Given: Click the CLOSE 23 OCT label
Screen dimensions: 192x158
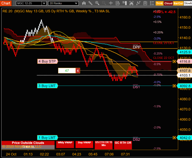Looking at the screenshot, I should (163, 43).
